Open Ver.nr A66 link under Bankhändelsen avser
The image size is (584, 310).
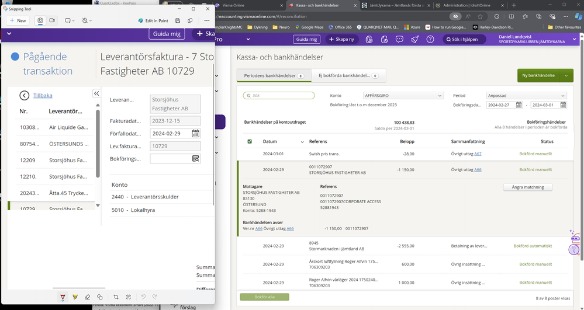coord(258,228)
